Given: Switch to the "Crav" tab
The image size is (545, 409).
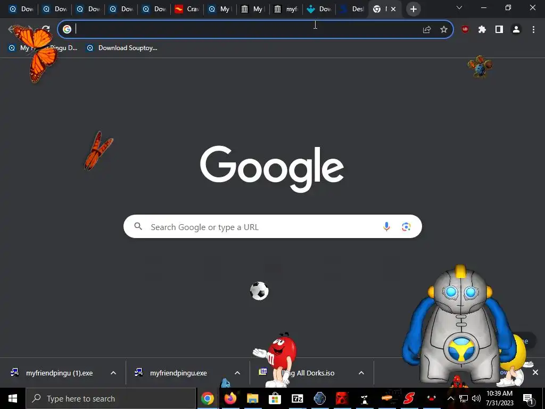Looking at the screenshot, I should (x=187, y=9).
